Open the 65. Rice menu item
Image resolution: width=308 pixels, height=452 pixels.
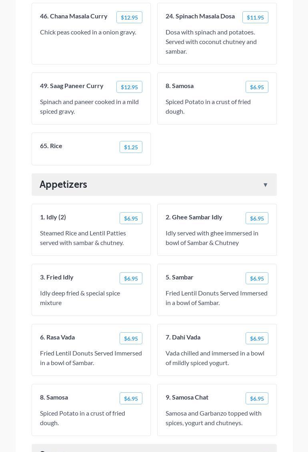coord(51,146)
